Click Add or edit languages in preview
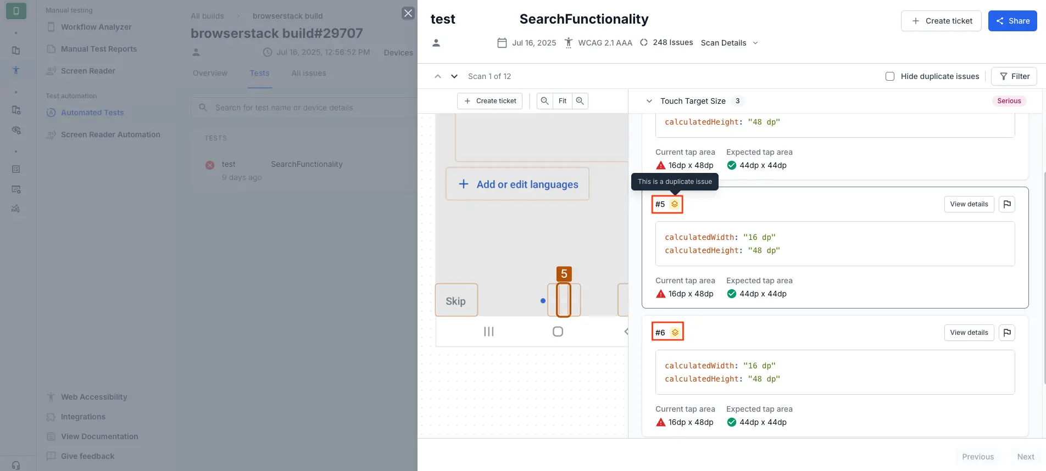1046x471 pixels. pyautogui.click(x=518, y=184)
